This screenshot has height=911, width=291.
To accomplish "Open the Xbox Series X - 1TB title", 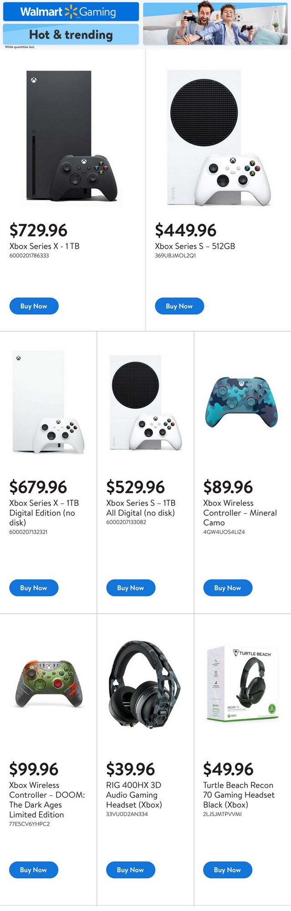I will [x=45, y=246].
